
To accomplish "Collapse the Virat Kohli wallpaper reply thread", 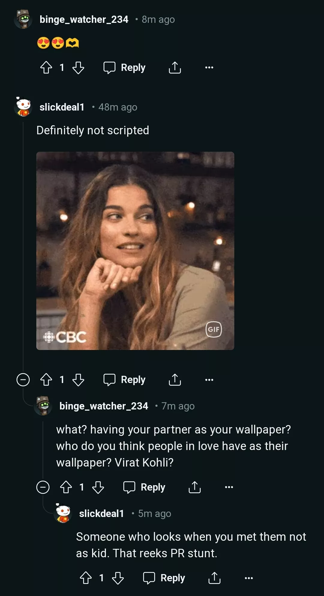I will coord(43,487).
